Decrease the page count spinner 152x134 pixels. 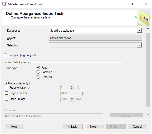coord(83,94)
